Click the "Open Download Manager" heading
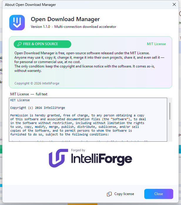Image resolution: width=181 pixels, height=205 pixels. (x=65, y=19)
